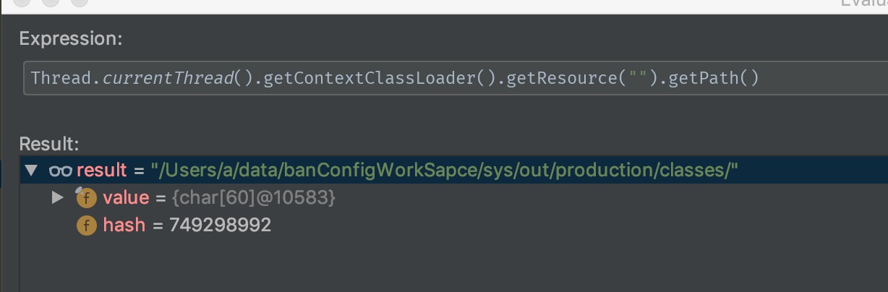Click the {char[60]@10583} value text
888x292 pixels.
(253, 198)
